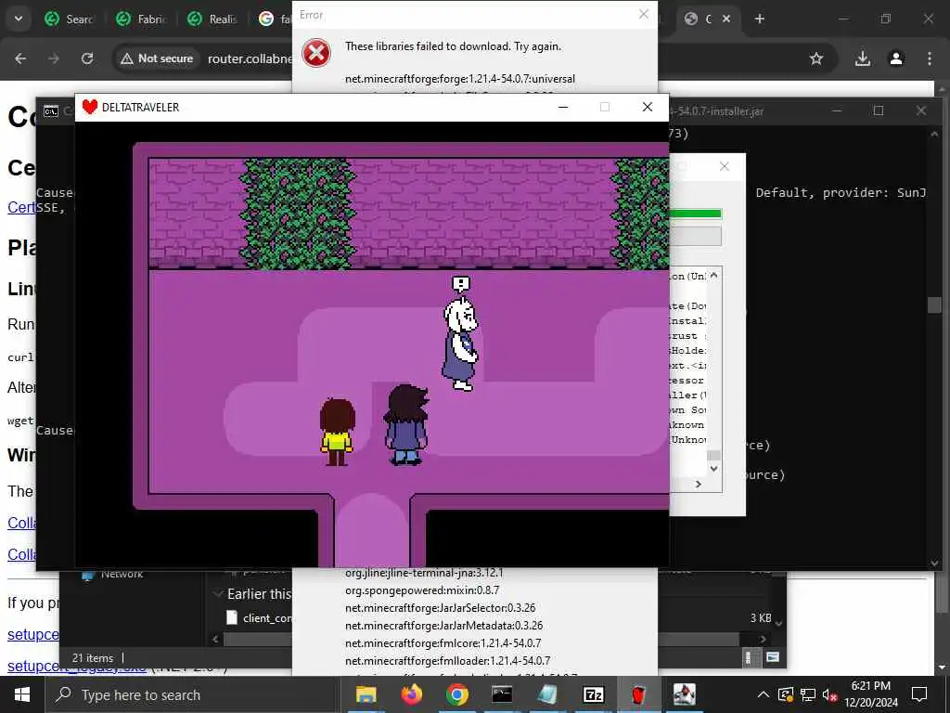The image size is (950, 713).
Task: Show hidden system tray icons
Action: pos(764,694)
